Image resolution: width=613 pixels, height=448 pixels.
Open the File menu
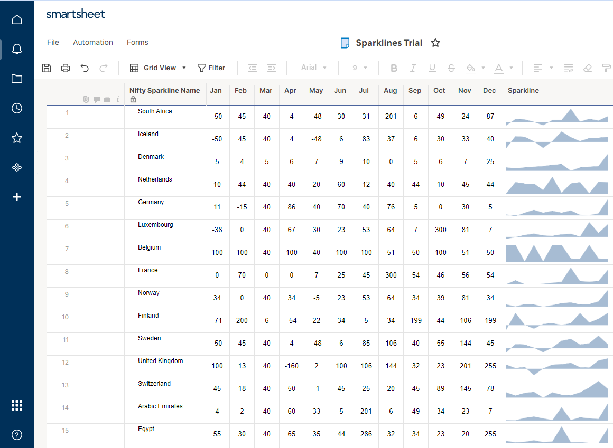pos(53,42)
